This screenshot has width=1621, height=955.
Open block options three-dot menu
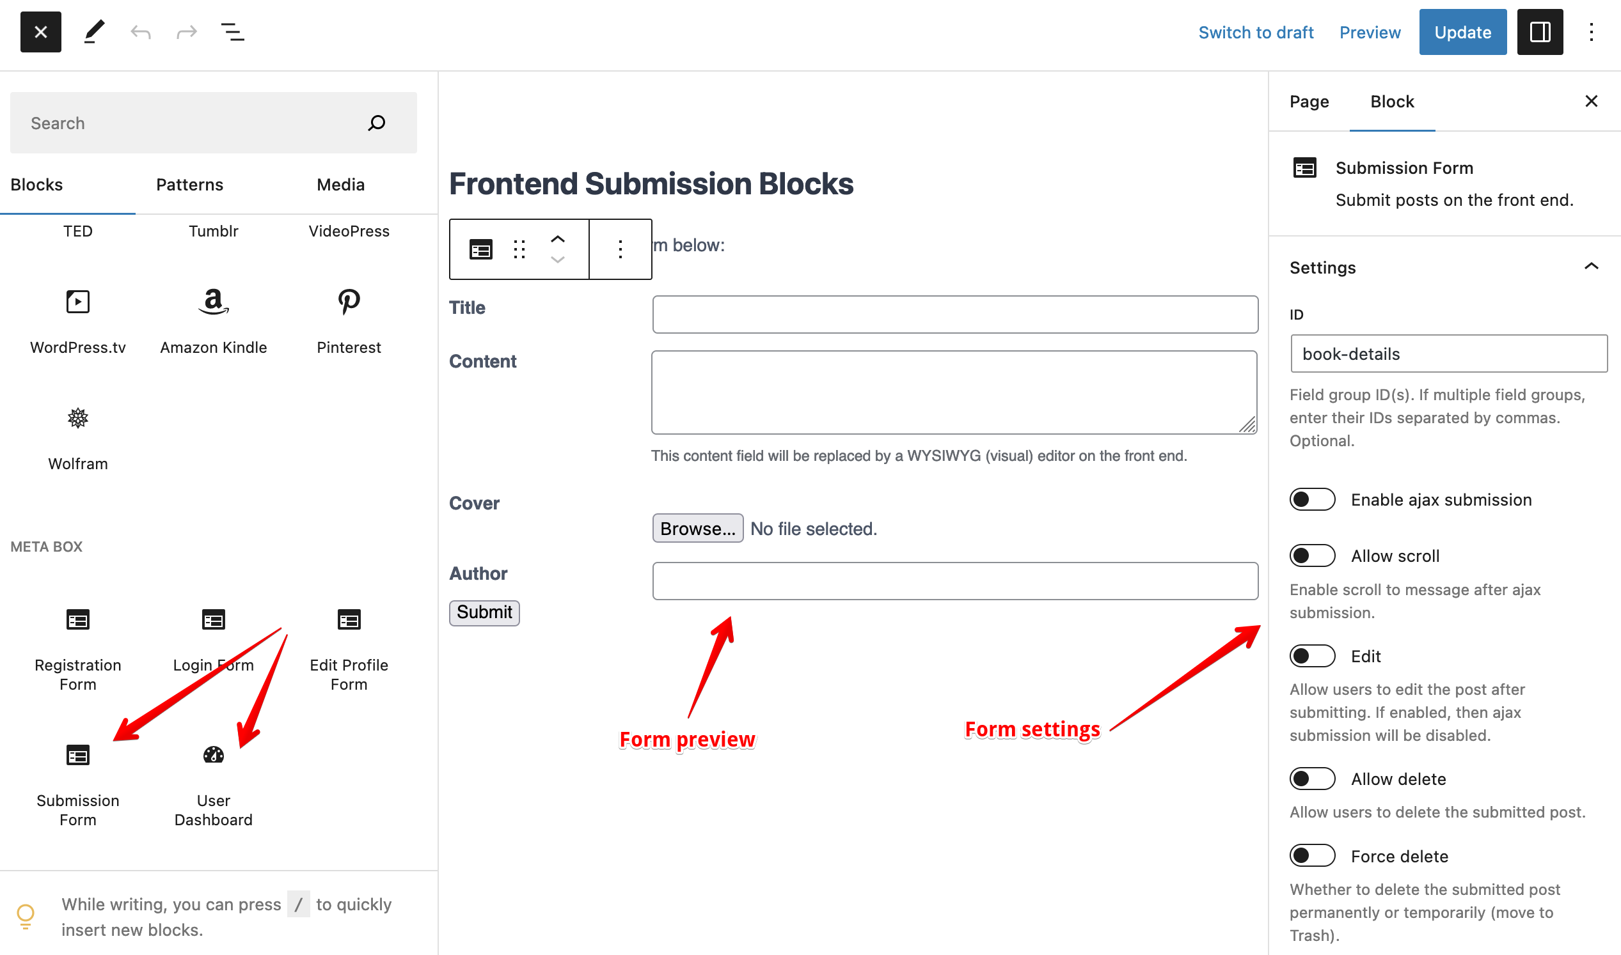tap(621, 249)
